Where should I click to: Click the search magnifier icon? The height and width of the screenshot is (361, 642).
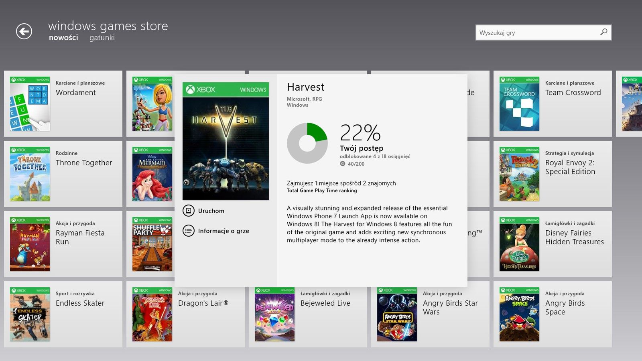pos(603,32)
